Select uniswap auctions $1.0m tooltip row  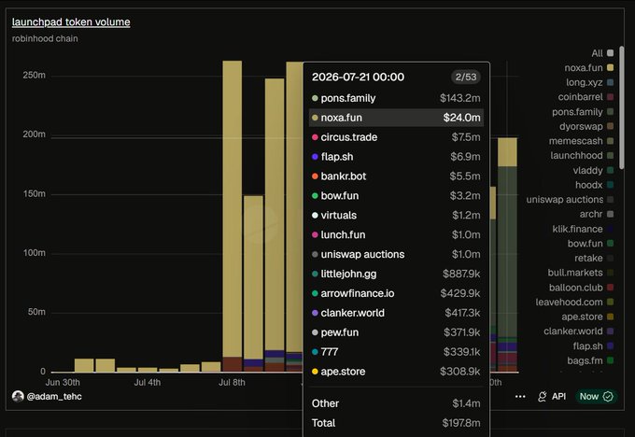pyautogui.click(x=396, y=254)
